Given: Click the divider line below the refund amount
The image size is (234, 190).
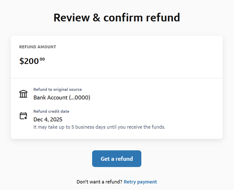Looking at the screenshot, I should [x=117, y=78].
